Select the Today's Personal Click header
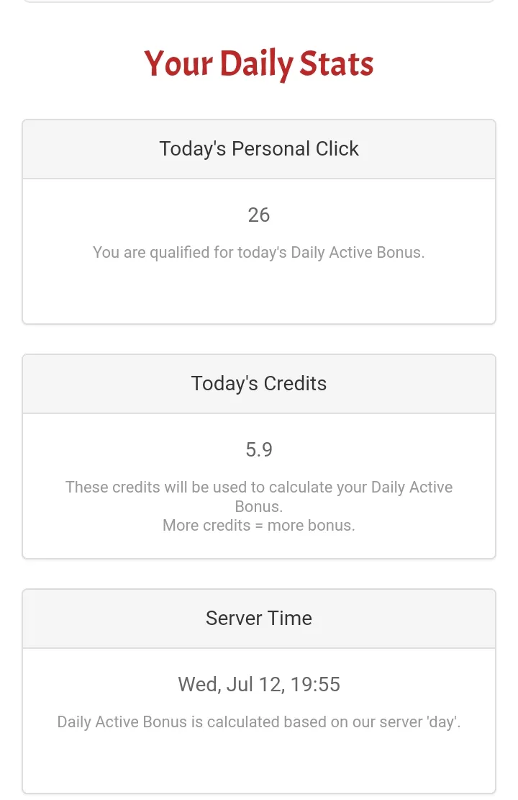518x800 pixels. pos(258,149)
